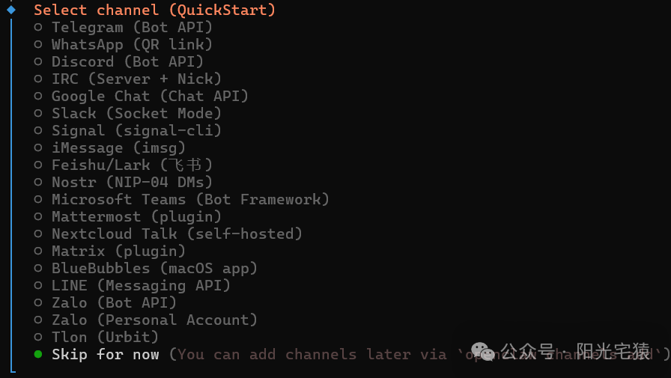
Task: Choose Google Chat (Chat API)
Action: pos(142,97)
